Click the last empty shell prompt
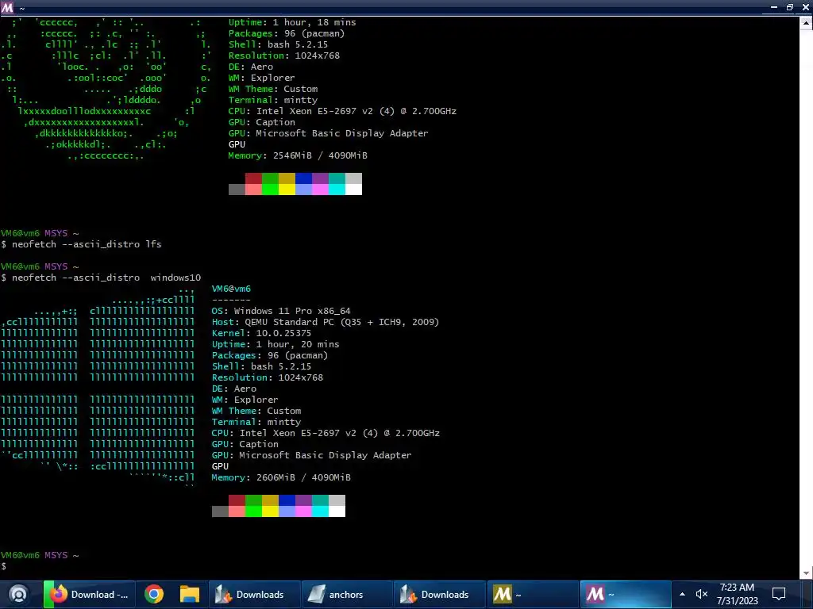Viewport: 813px width, 609px height. point(4,566)
